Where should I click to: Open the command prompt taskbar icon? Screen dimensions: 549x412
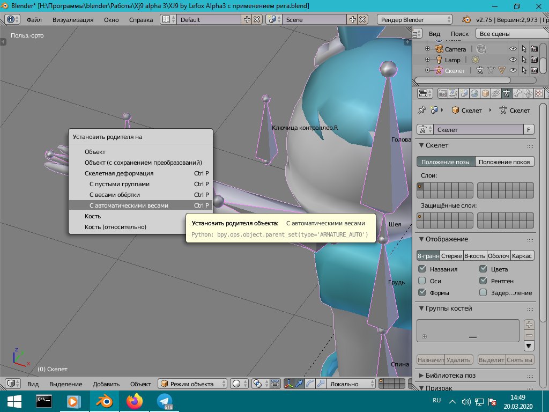click(44, 401)
